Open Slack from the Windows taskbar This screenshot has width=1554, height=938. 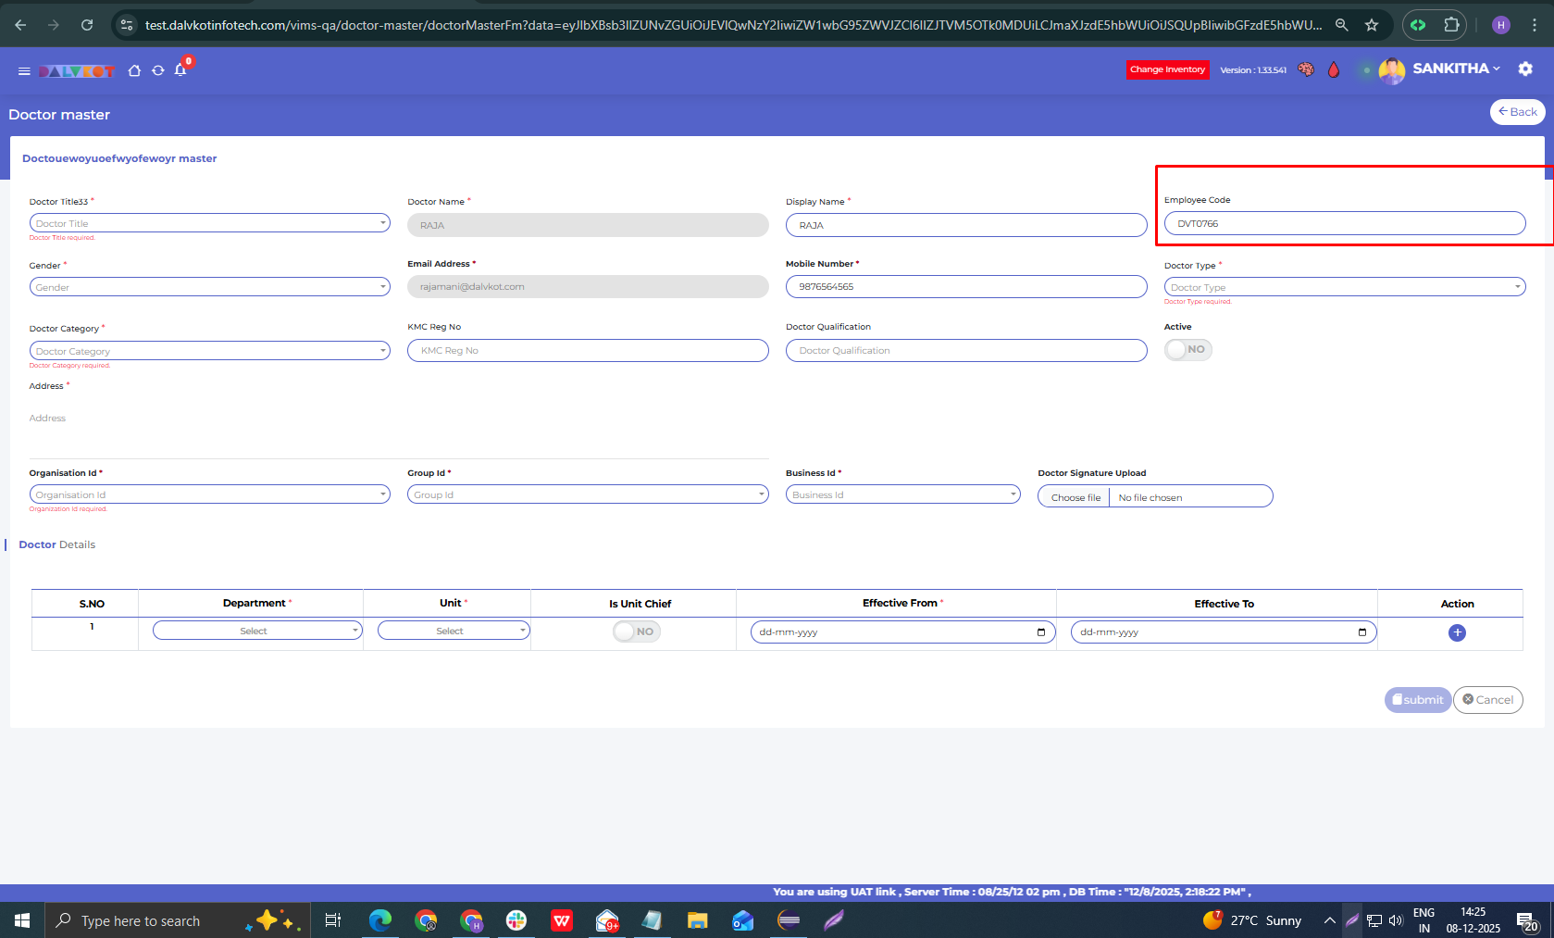516,920
